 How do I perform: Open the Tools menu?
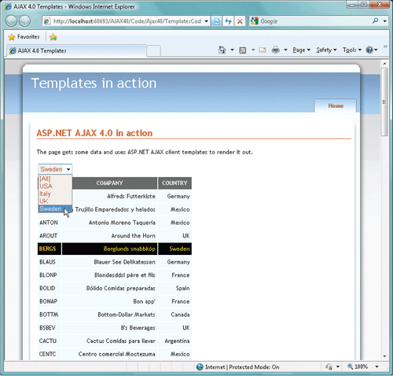click(352, 50)
